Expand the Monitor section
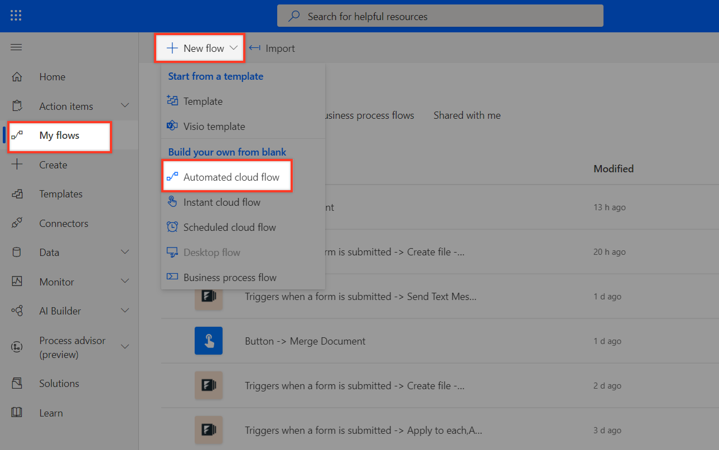The width and height of the screenshot is (719, 450). [124, 282]
